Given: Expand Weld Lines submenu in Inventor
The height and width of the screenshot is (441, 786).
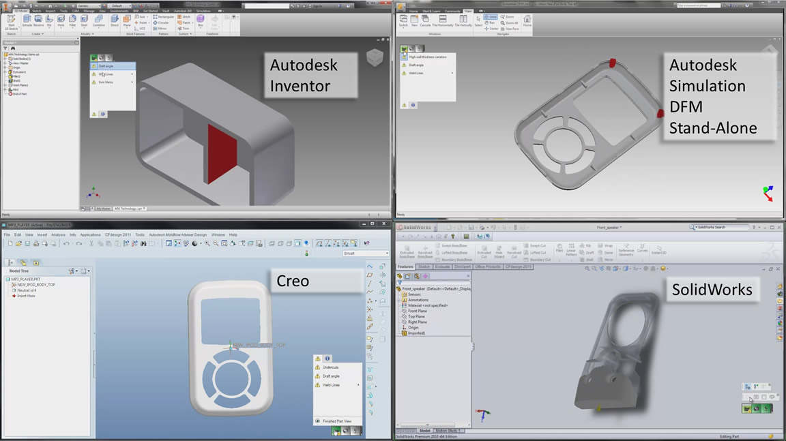Looking at the screenshot, I should pyautogui.click(x=132, y=74).
